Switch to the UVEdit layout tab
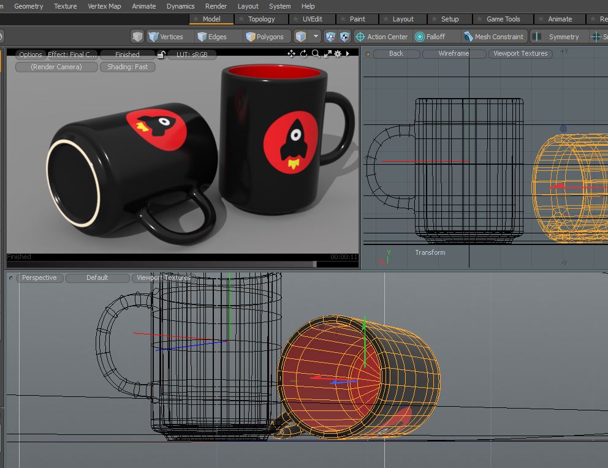 pyautogui.click(x=312, y=19)
